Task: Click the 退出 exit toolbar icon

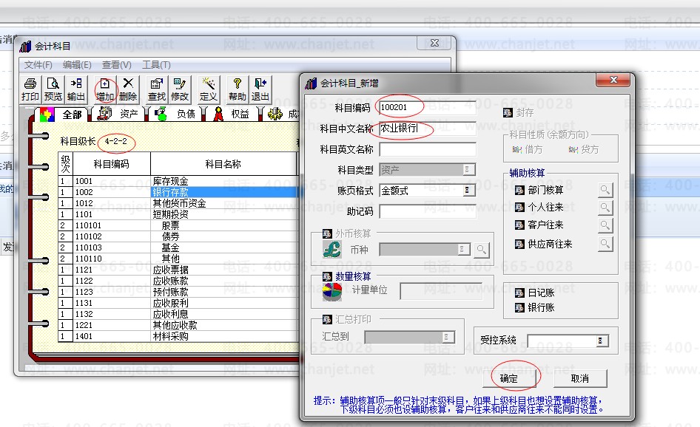Action: (x=260, y=89)
